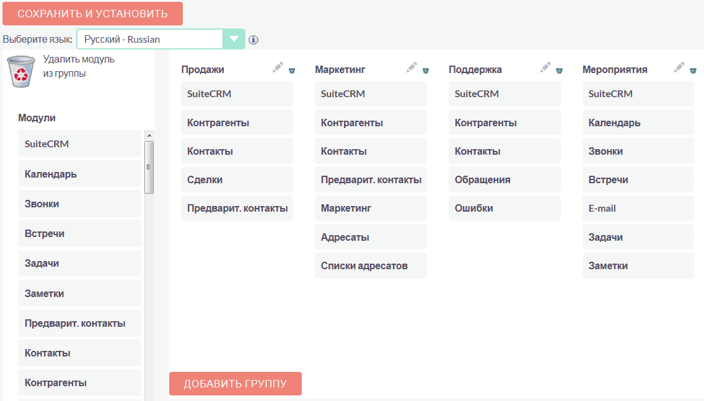Open rename for Поддержка via pencil icon
Image resolution: width=704 pixels, height=401 pixels.
[545, 67]
